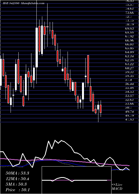Click the MunafaSutra.com watermark text
Image resolution: width=139 pixels, height=194 pixels.
tap(33, 3)
